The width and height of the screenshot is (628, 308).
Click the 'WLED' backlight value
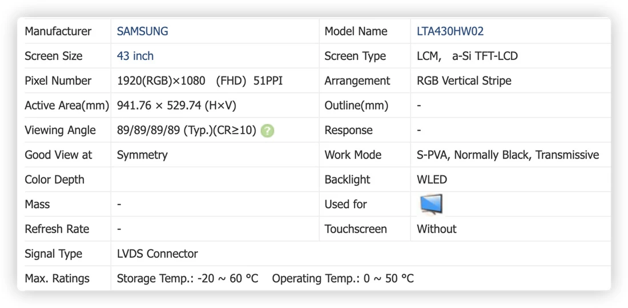coord(432,180)
